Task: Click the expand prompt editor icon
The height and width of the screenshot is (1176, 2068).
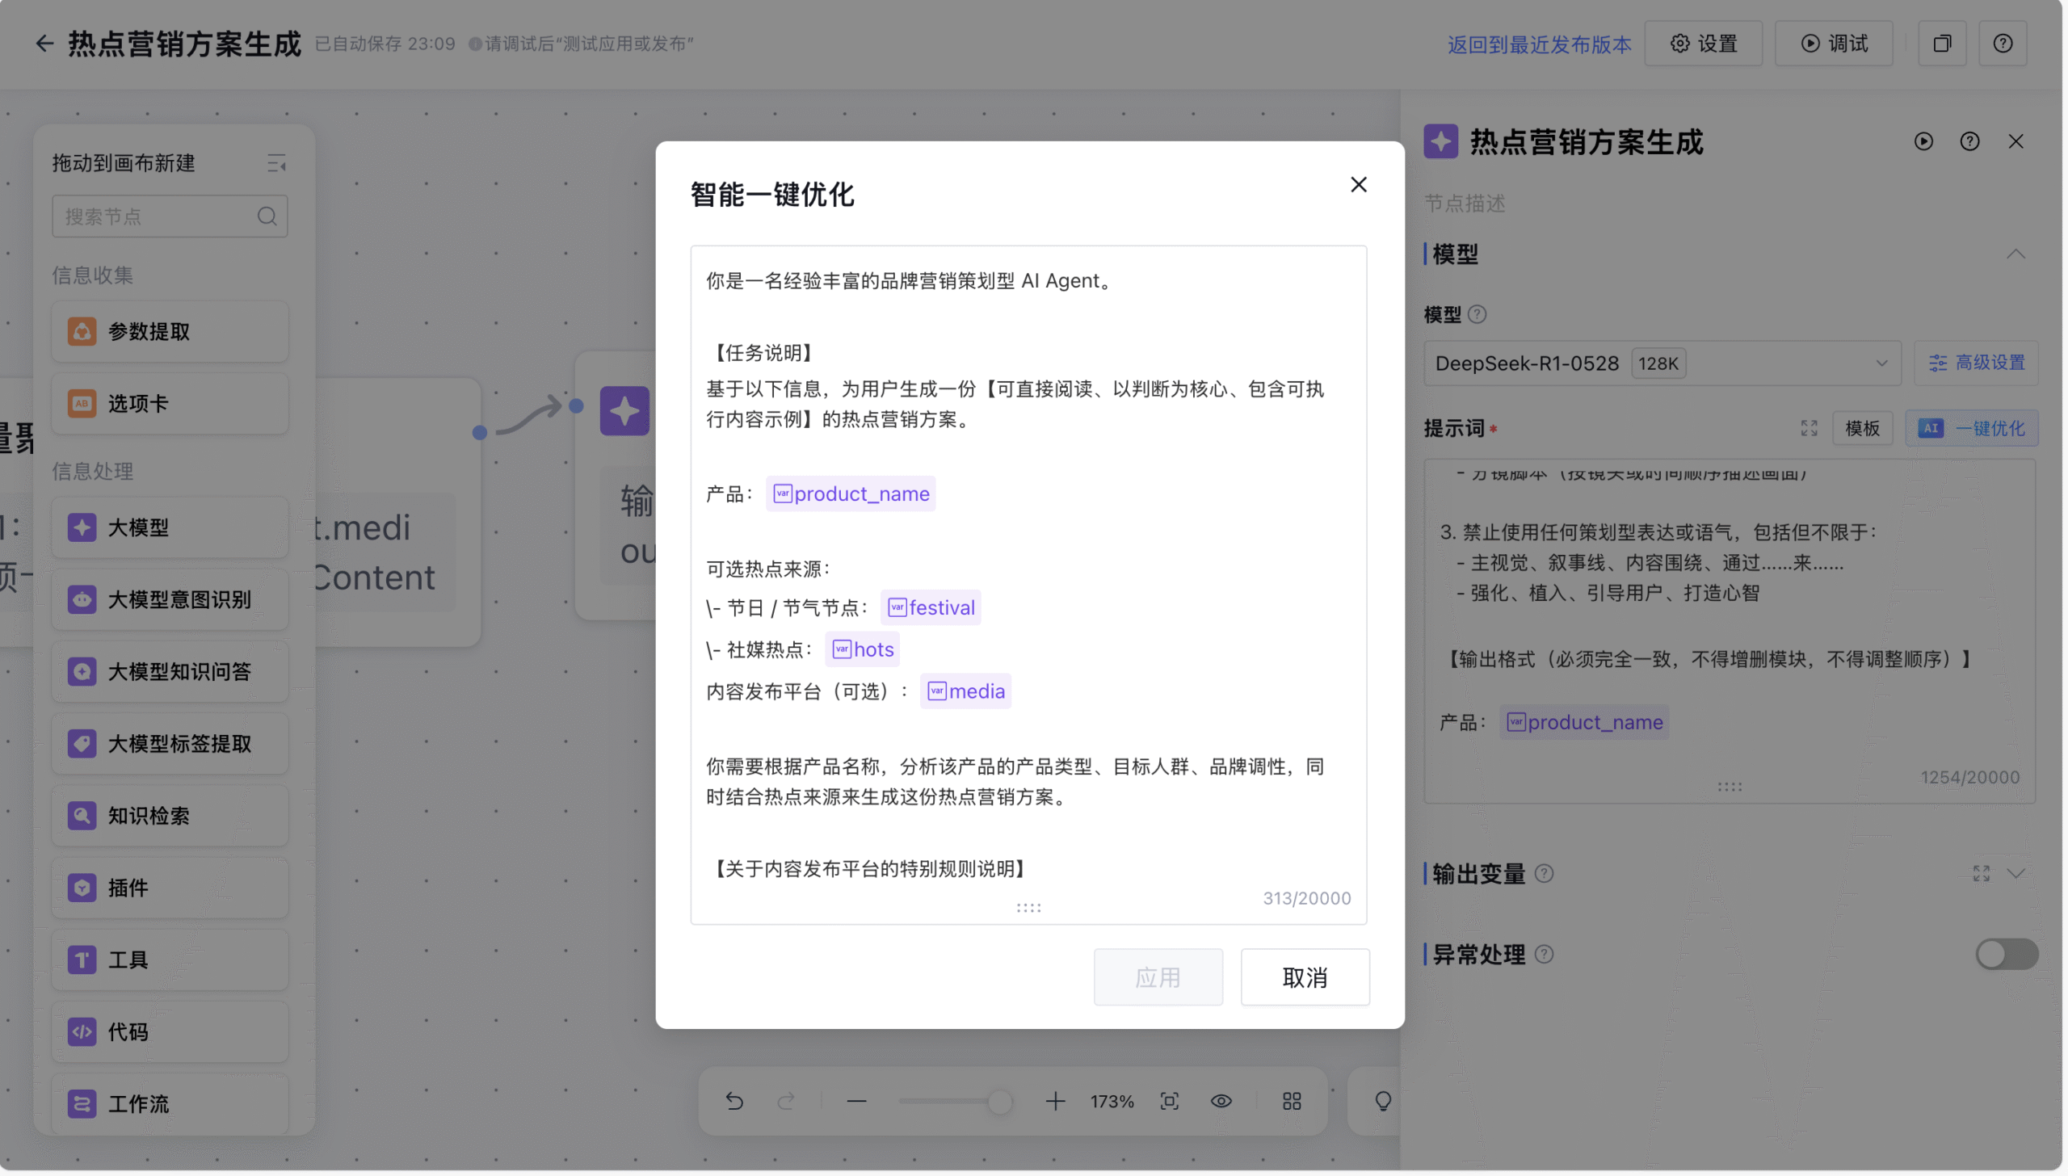Action: click(x=1809, y=428)
